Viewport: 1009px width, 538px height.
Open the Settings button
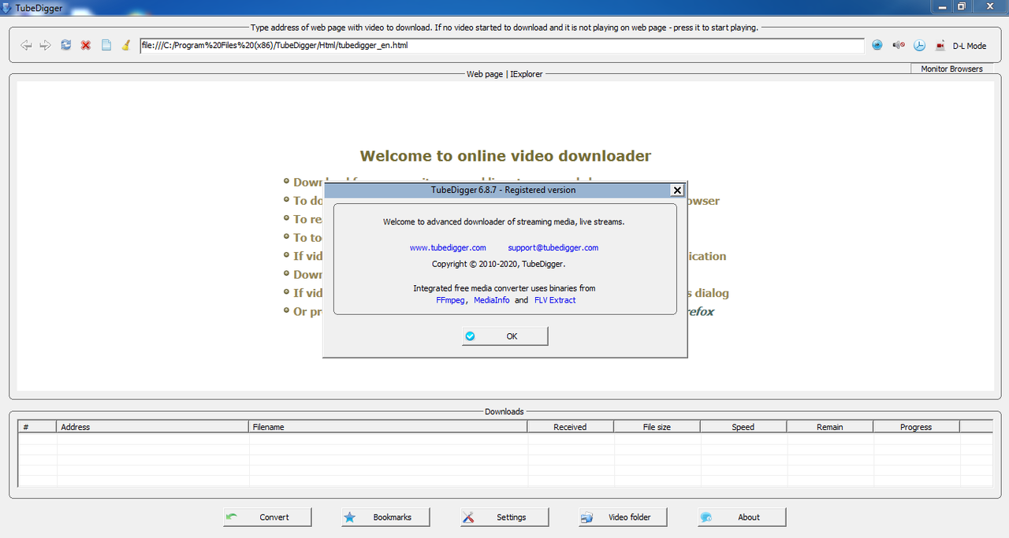click(504, 518)
